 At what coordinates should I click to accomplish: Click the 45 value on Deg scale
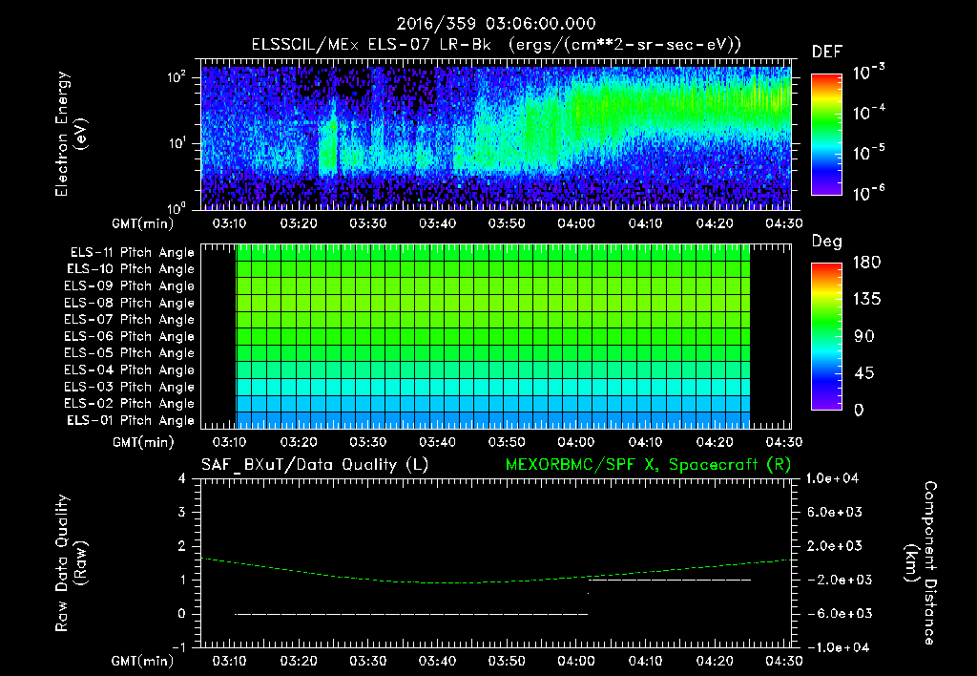pos(864,373)
